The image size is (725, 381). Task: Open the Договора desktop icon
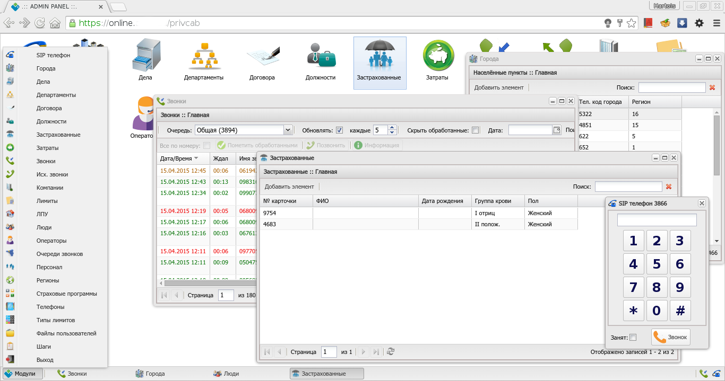tap(262, 60)
